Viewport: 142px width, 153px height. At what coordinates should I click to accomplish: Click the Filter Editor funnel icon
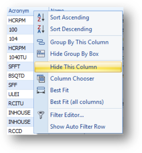pos(41,115)
